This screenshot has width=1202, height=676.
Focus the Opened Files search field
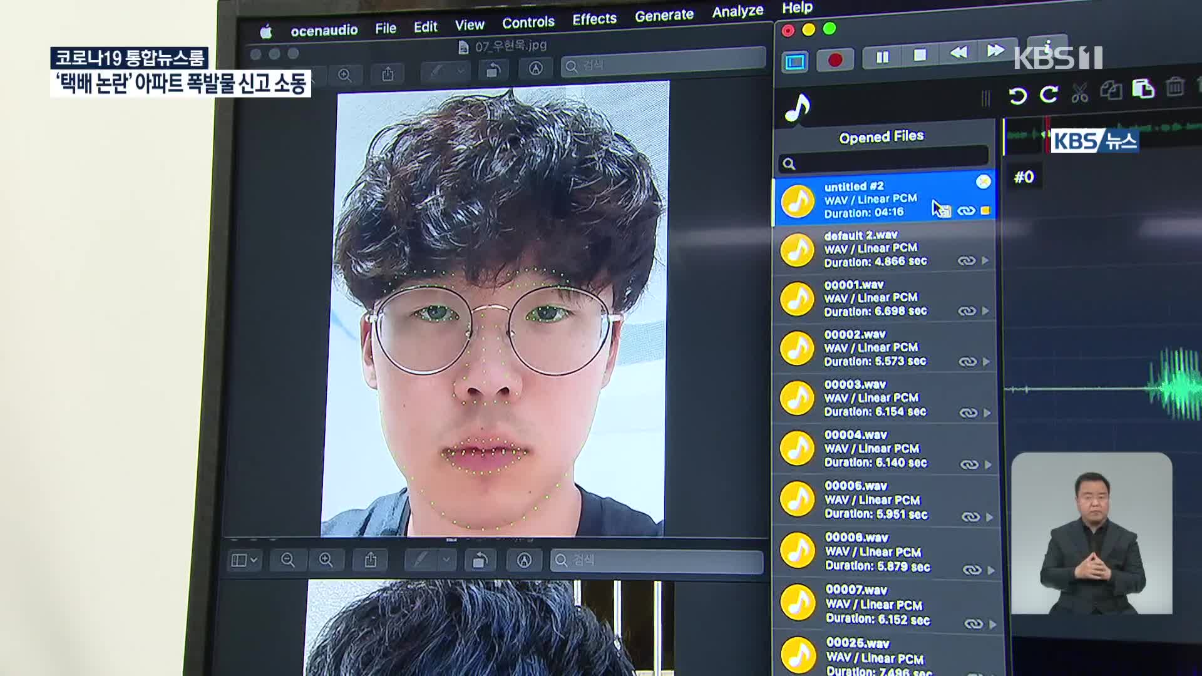(x=883, y=159)
